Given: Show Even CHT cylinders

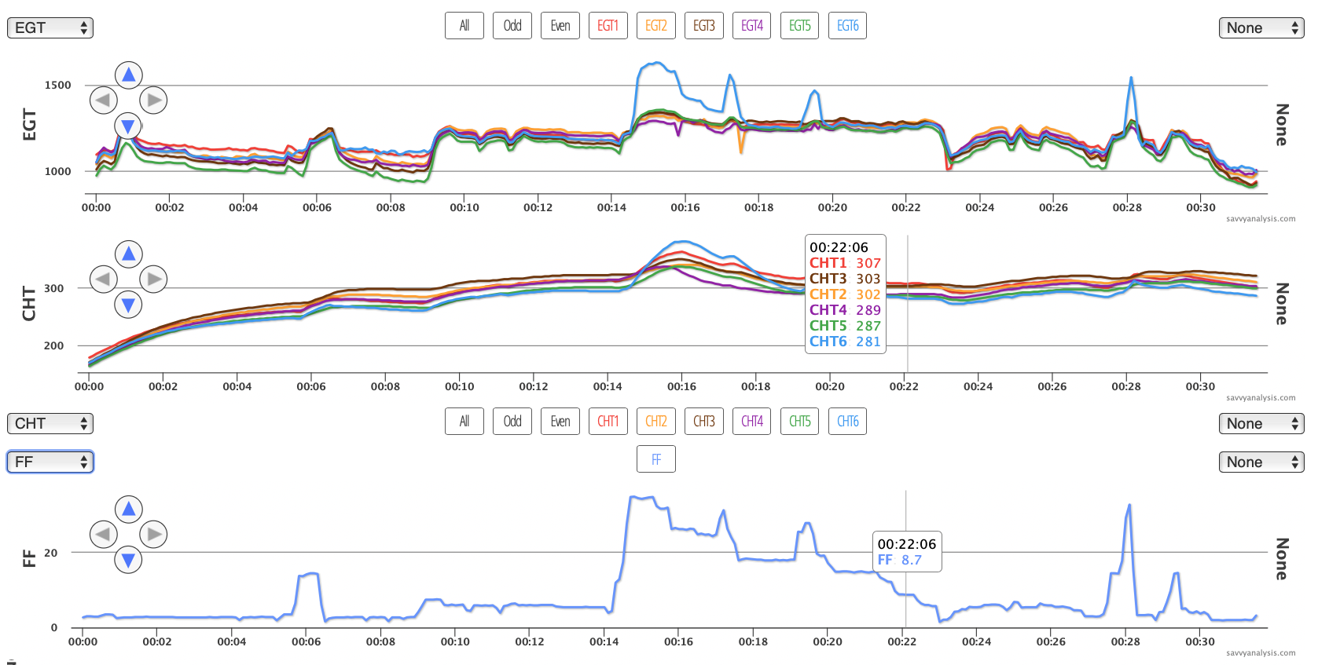Looking at the screenshot, I should (560, 422).
